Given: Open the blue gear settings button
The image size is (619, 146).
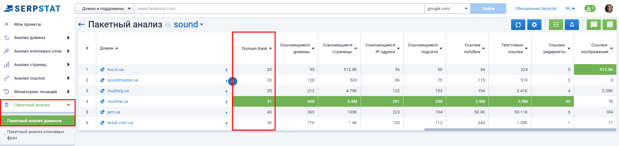Looking at the screenshot, I should tap(534, 24).
